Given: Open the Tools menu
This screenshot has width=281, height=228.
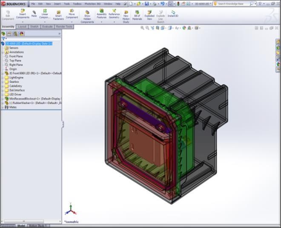Looking at the screenshot, I should [x=67, y=4].
